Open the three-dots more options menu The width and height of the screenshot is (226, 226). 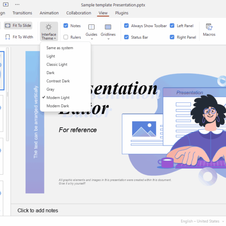pyautogui.click(x=17, y=5)
